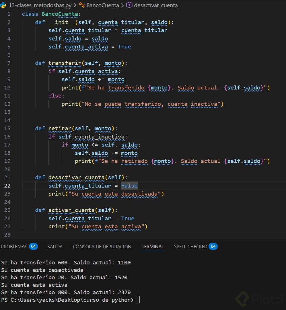Click the transferir method name on line 7
The width and height of the screenshot is (286, 310).
point(65,63)
